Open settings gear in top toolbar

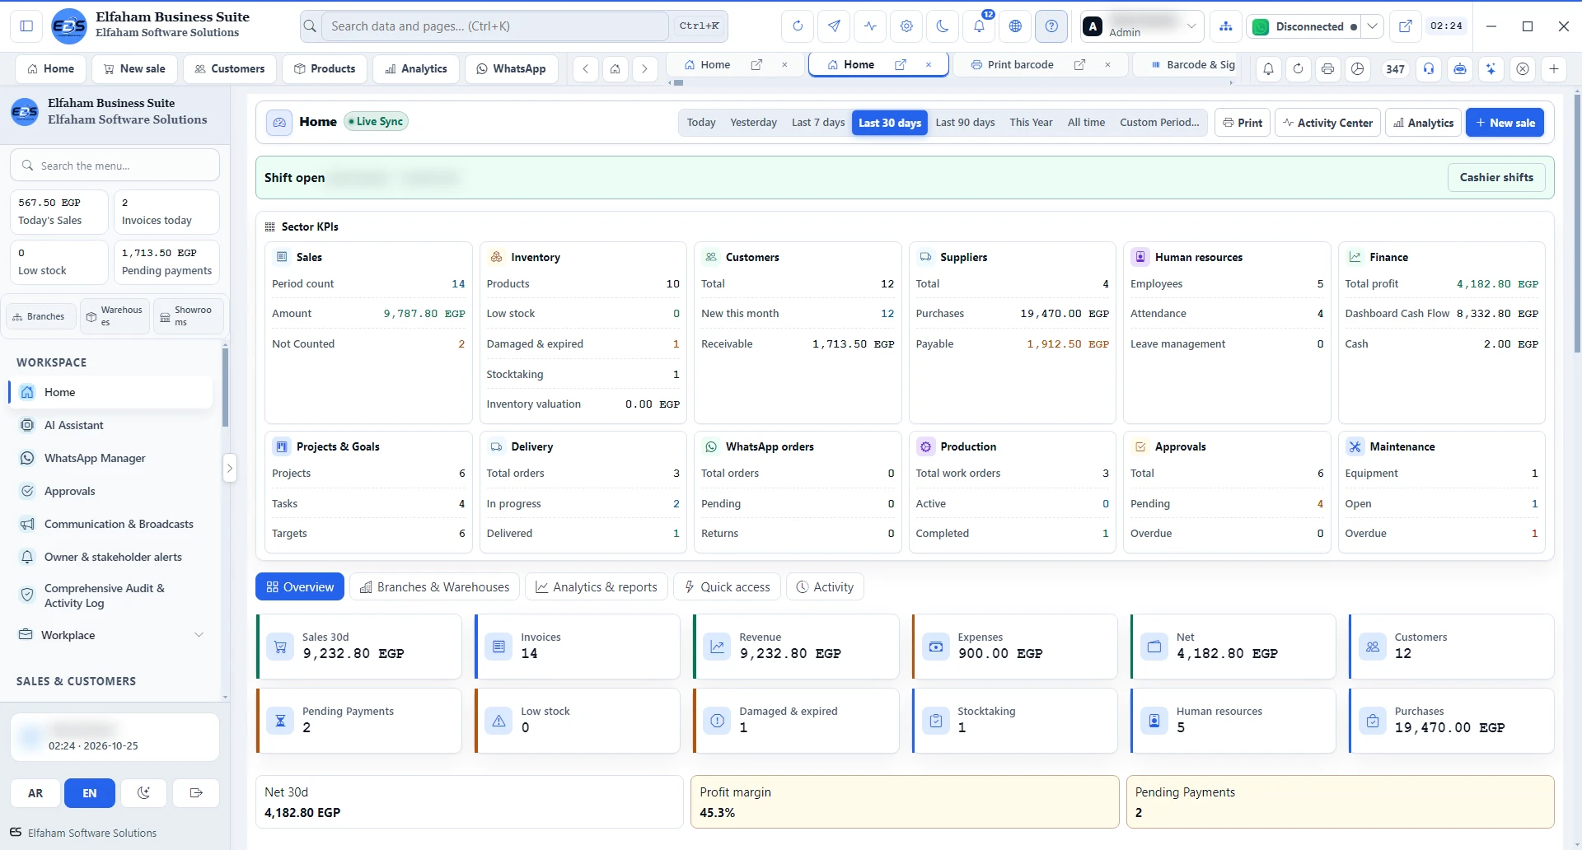[x=906, y=26]
